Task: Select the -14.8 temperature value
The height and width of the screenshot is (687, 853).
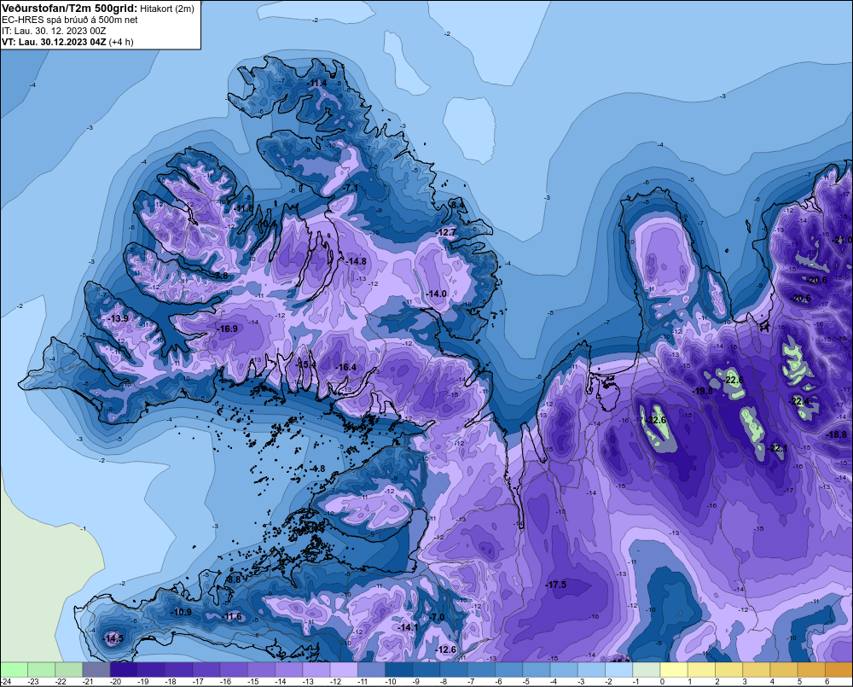Action: pos(357,261)
